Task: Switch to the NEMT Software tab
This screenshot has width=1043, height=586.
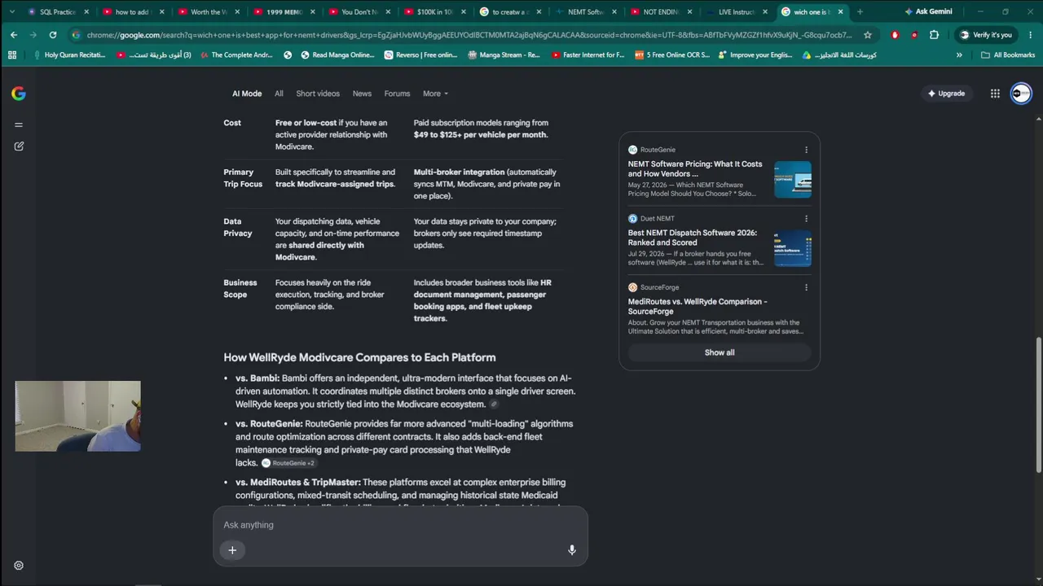Action: pyautogui.click(x=584, y=12)
